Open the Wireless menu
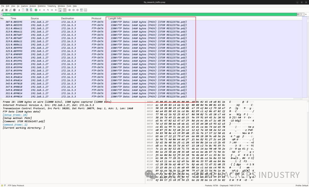The height and width of the screenshot is (187, 309). [x=61, y=6]
